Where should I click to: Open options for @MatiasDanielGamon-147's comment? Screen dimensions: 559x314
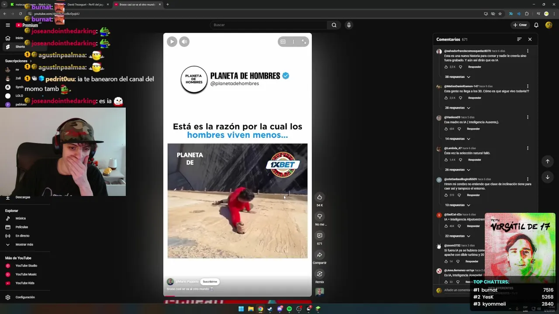(528, 86)
